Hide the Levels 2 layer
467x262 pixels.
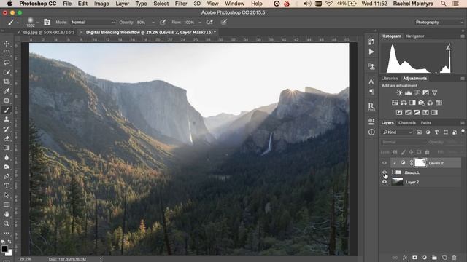pos(385,163)
